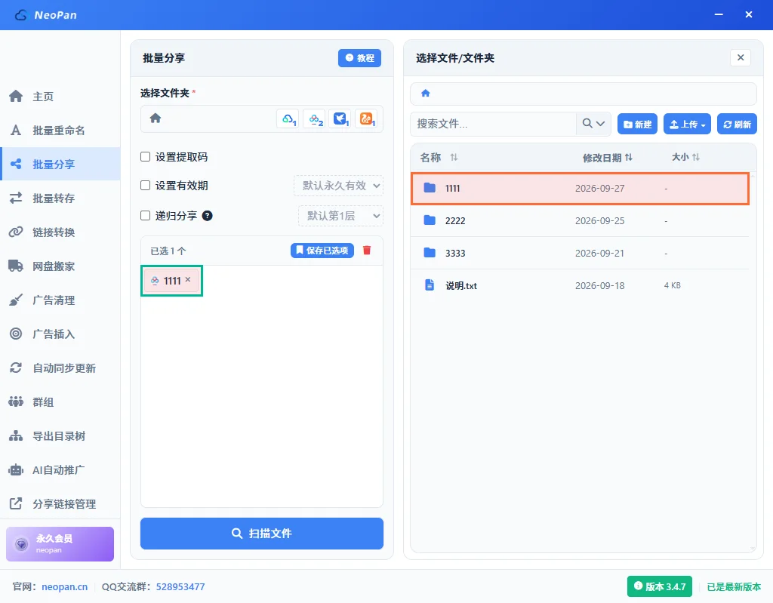Click the 4 KB size cell
773x603 pixels.
(672, 285)
